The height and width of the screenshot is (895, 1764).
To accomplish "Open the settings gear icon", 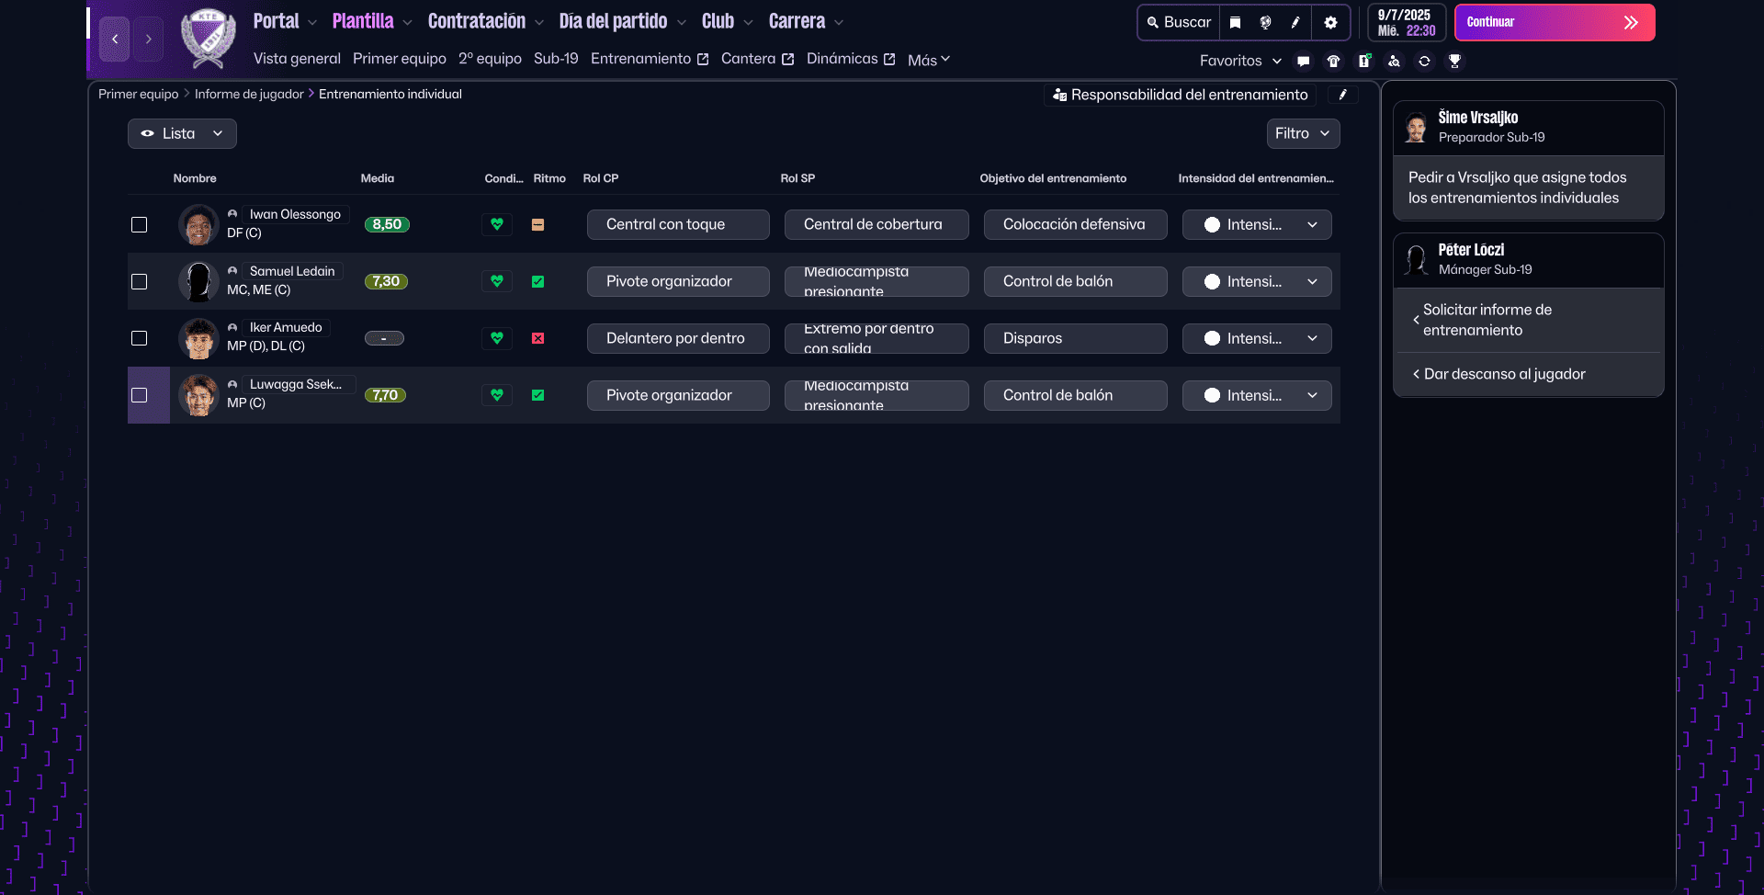I will [x=1330, y=23].
